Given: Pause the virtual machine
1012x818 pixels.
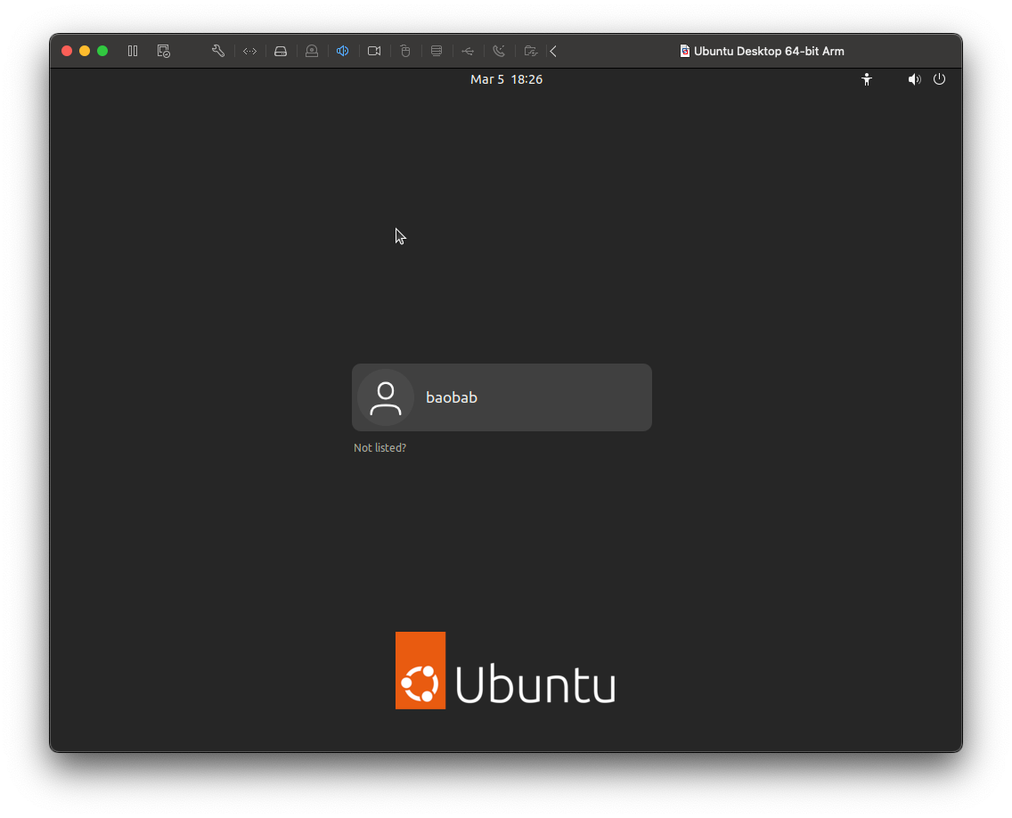Looking at the screenshot, I should tap(133, 51).
